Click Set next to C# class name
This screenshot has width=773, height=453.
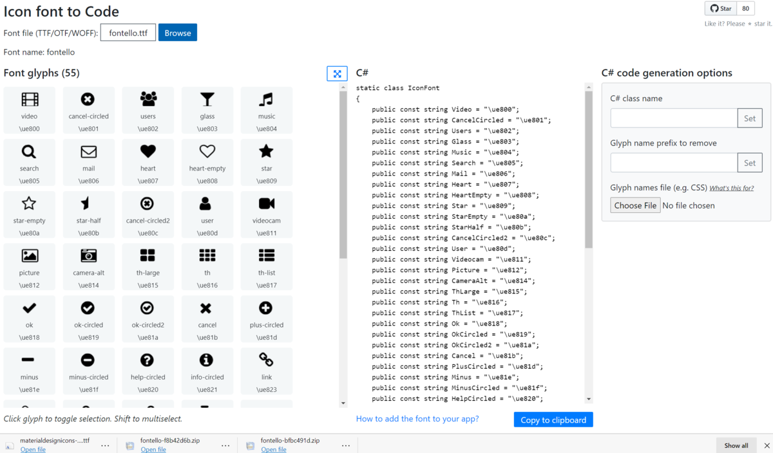point(750,118)
